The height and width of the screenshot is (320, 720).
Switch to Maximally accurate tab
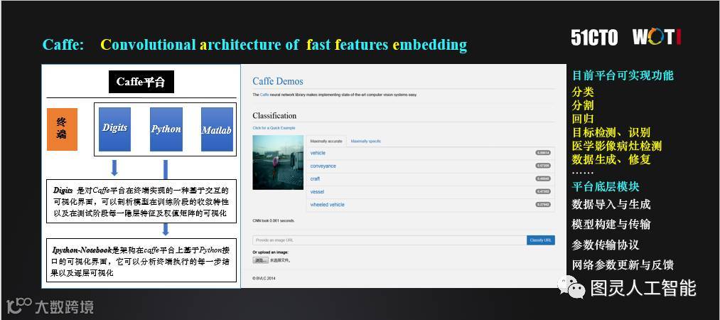click(x=326, y=142)
